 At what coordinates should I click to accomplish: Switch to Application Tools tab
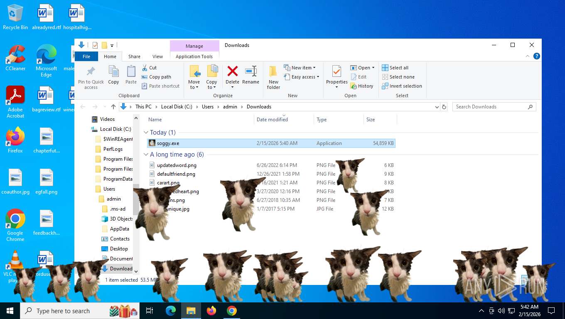[194, 56]
